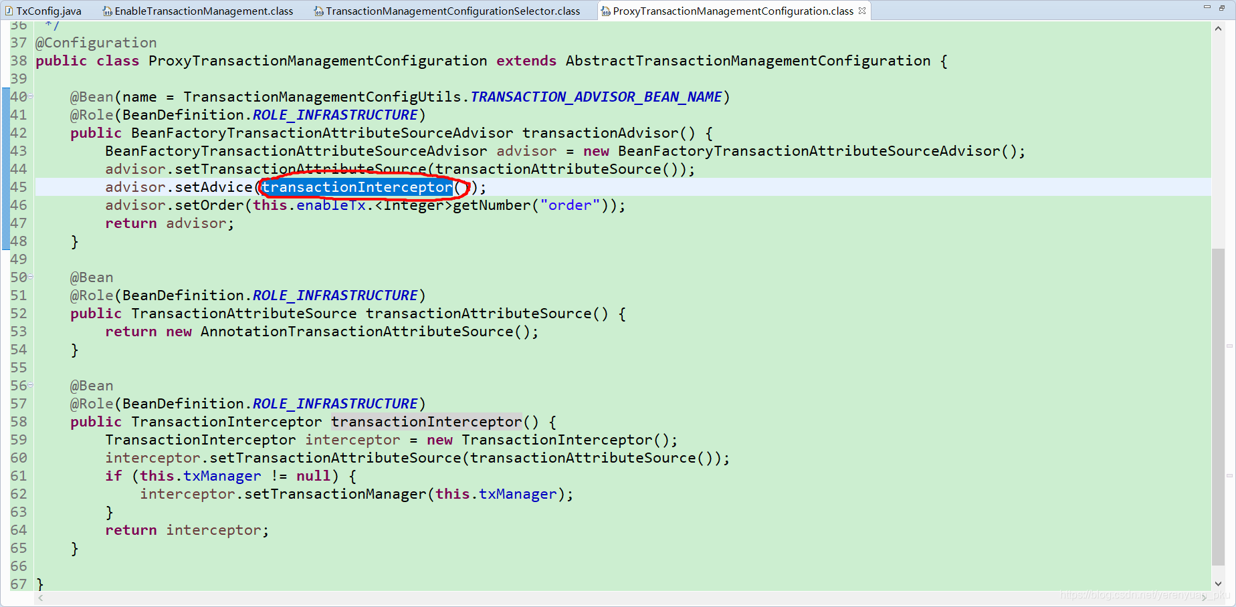Click setTransactionAttributeSource on line 44
The height and width of the screenshot is (607, 1236).
click(300, 169)
